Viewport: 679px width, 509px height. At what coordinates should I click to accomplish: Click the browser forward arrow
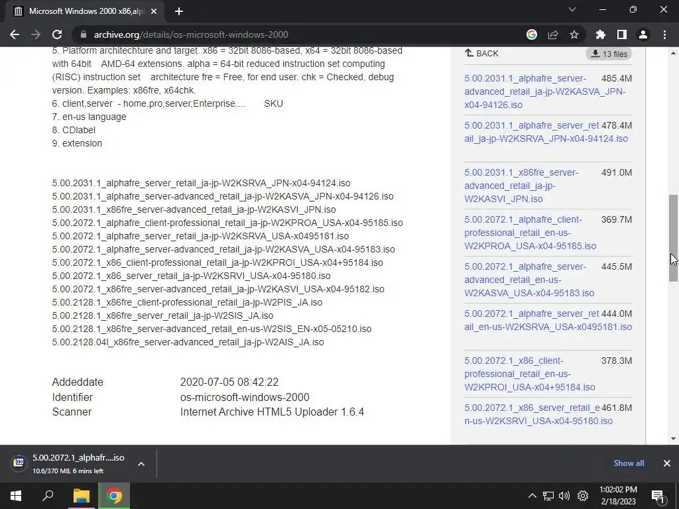[36, 34]
